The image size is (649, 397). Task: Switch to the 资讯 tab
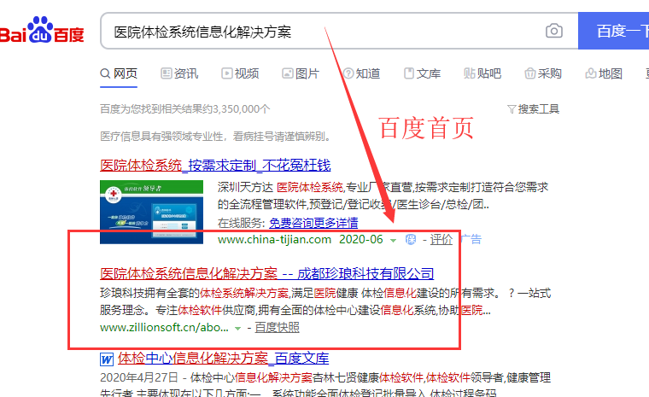pos(179,73)
